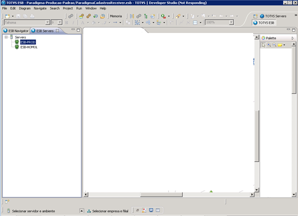The width and height of the screenshot is (298, 216).
Task: Click the blue compartment/rows icon
Action: (x=195, y=23)
